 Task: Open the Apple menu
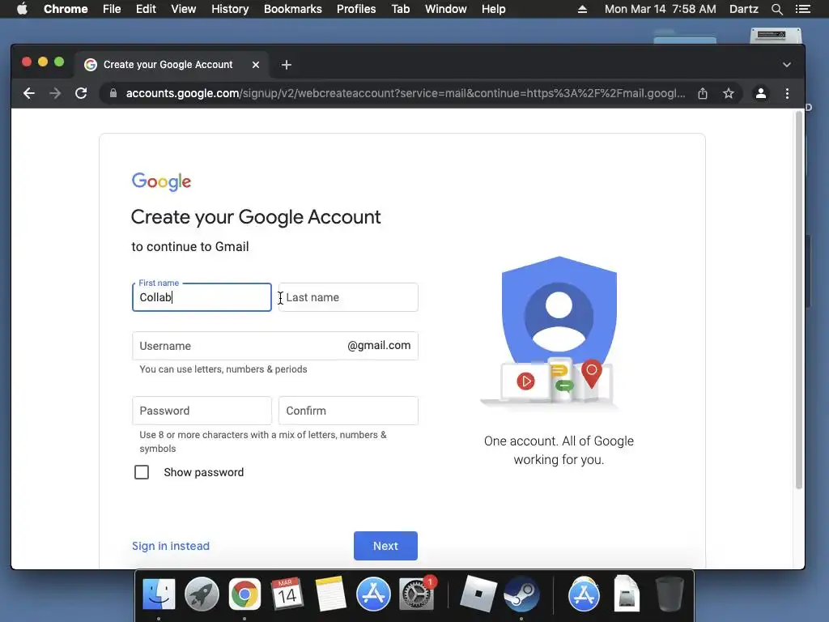click(x=22, y=9)
